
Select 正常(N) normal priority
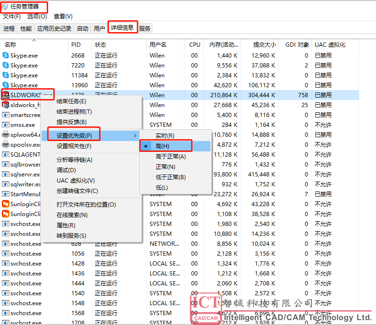175,167
